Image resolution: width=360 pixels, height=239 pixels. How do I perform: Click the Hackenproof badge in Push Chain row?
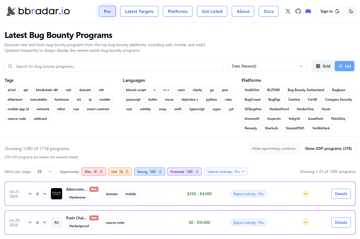[79, 226]
